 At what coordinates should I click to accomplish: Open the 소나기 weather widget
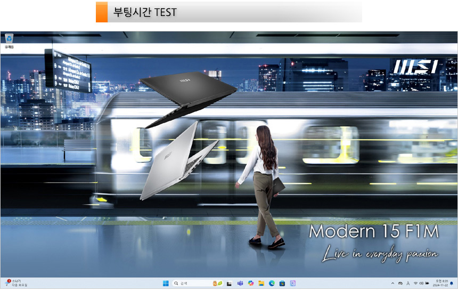pos(16,283)
